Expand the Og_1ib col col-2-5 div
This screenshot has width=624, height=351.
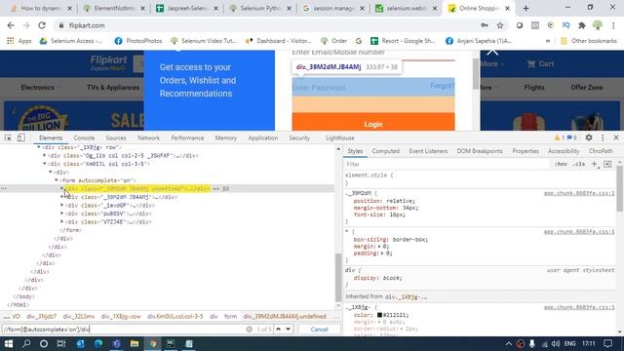coord(45,156)
